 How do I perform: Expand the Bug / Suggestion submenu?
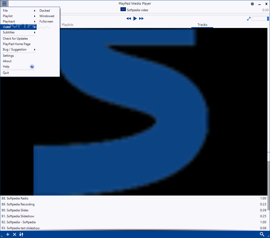(19, 49)
